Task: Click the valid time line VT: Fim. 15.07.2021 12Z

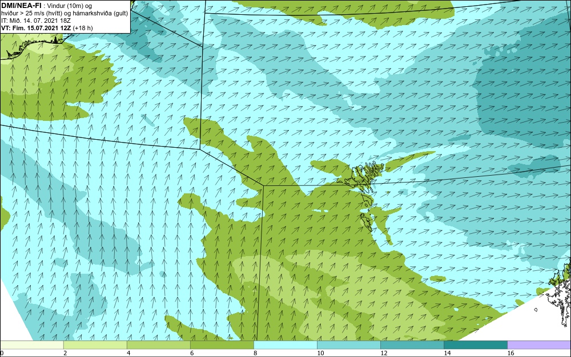Action: point(37,28)
